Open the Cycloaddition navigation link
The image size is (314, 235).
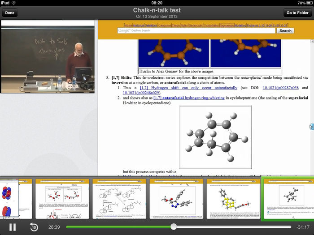211,26
